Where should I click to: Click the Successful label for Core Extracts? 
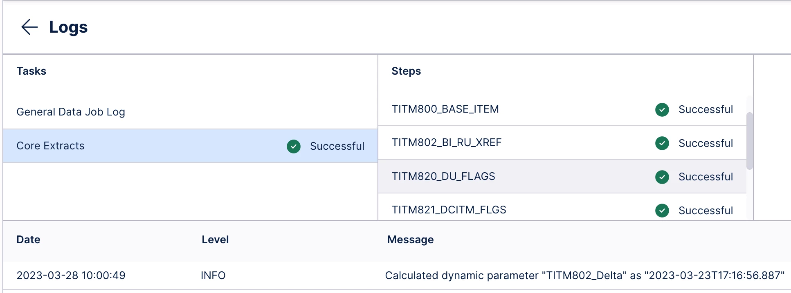click(x=337, y=146)
